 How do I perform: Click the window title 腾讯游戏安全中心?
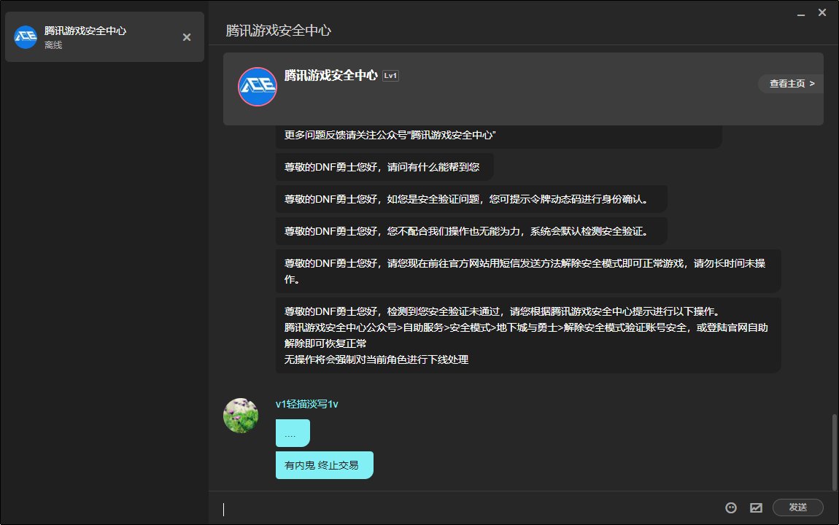coord(278,31)
